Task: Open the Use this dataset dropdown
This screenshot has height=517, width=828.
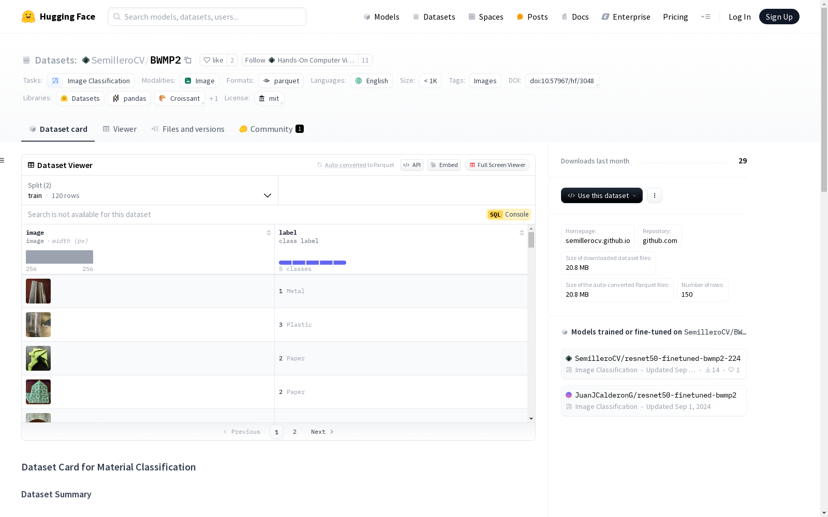Action: (602, 195)
